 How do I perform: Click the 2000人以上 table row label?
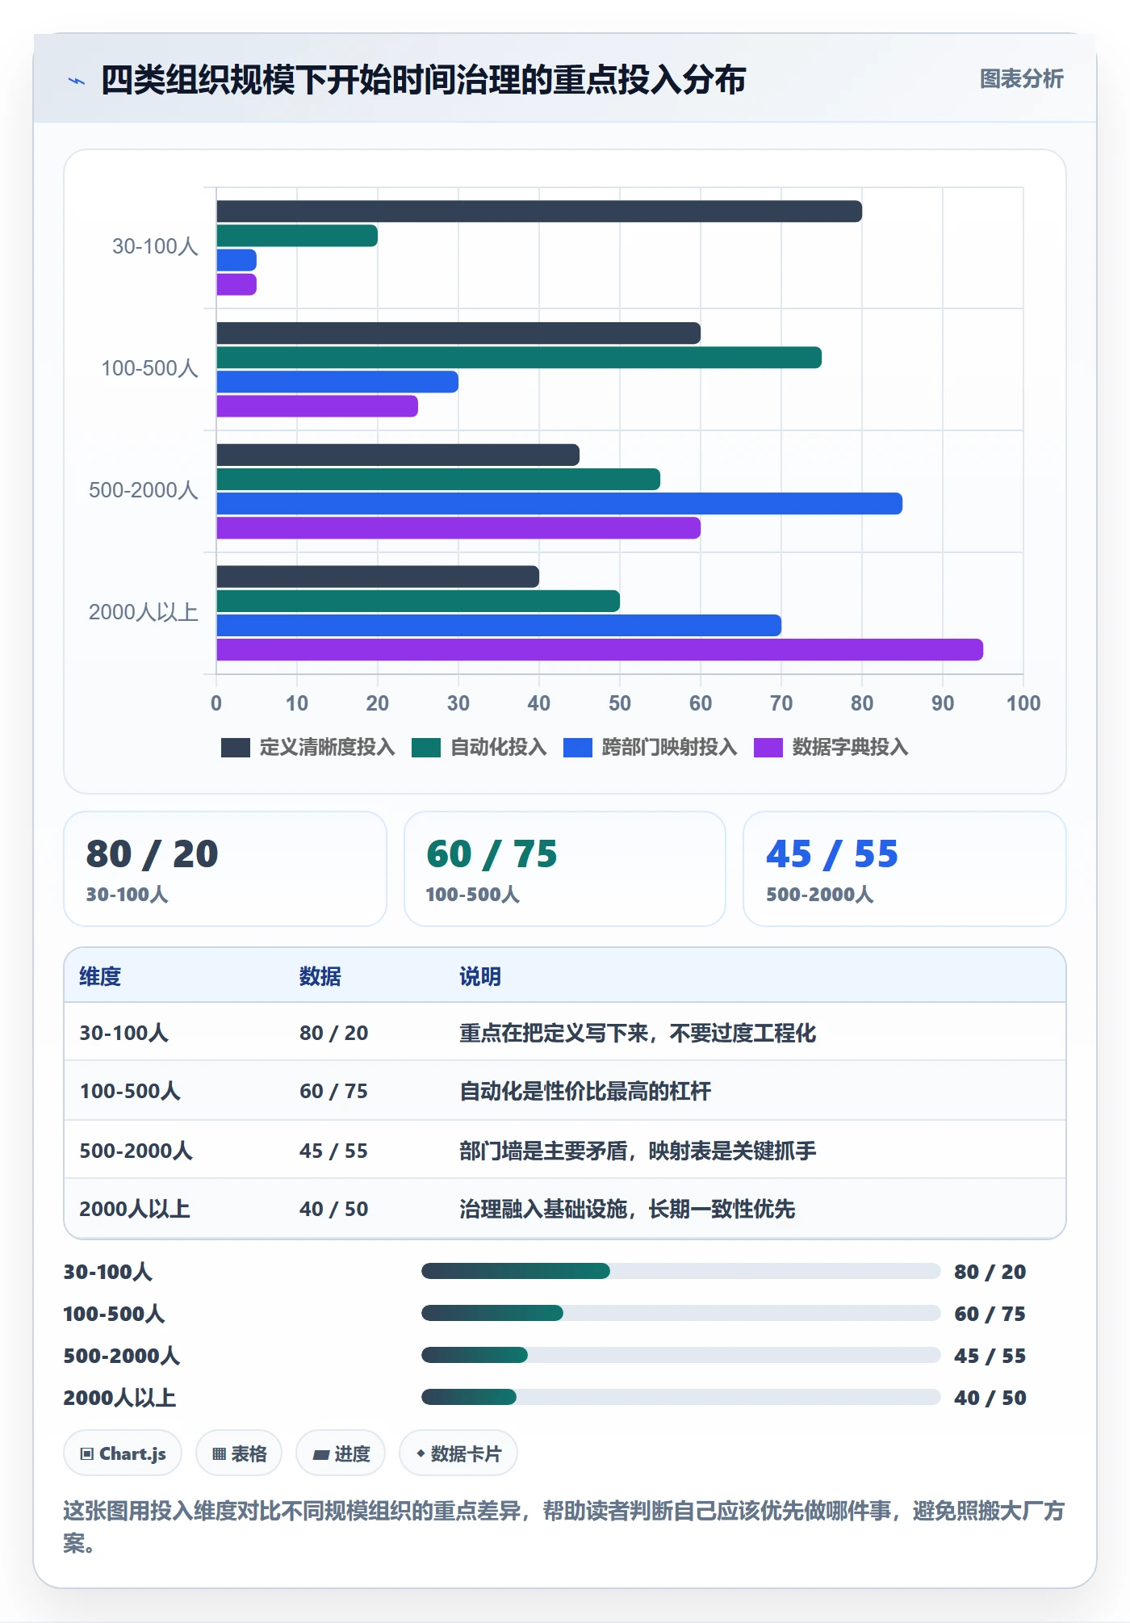click(x=135, y=1209)
